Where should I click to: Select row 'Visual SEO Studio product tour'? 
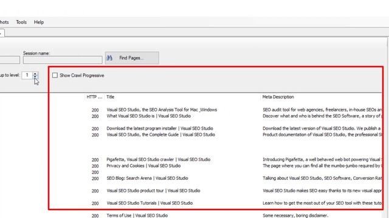153,191
